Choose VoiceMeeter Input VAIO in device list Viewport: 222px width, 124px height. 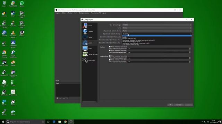[157, 43]
